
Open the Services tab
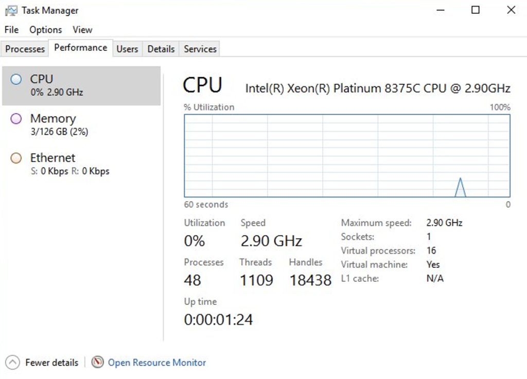199,48
